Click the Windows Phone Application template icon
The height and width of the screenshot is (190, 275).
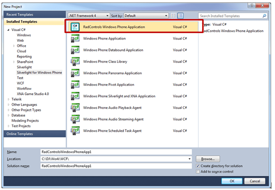[x=75, y=39]
